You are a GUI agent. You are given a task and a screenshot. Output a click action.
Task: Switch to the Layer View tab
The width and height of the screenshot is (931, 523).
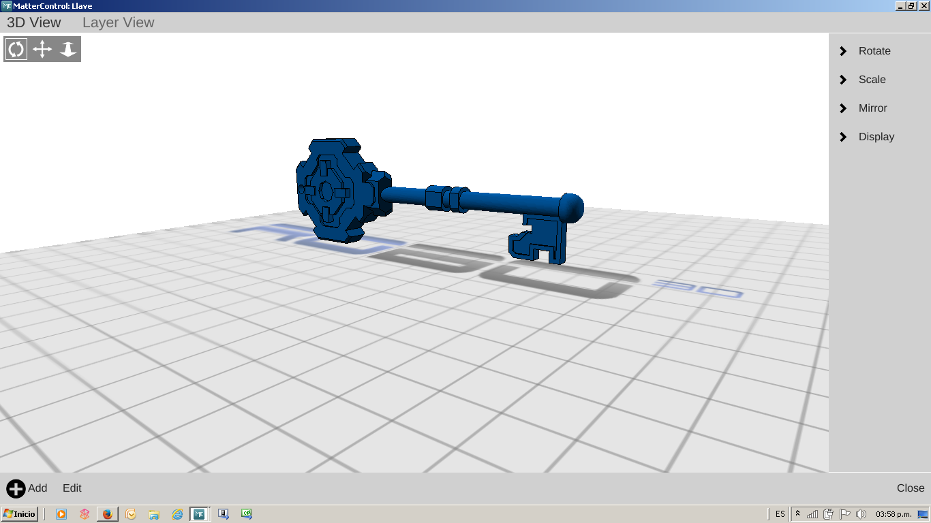pyautogui.click(x=119, y=22)
